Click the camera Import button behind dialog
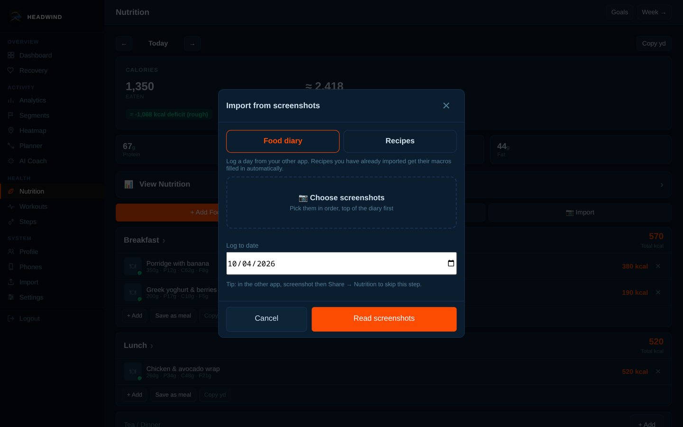 tap(580, 213)
